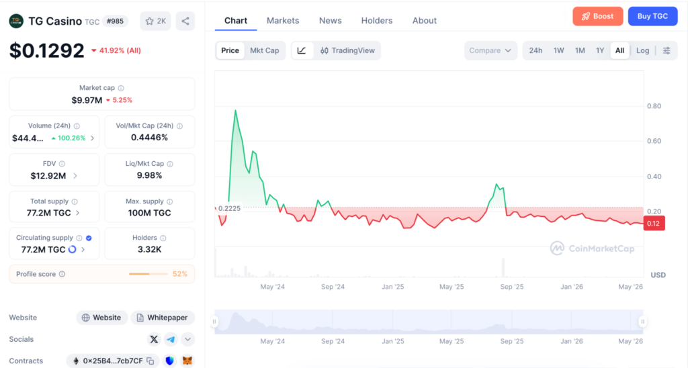Click the red 0.12 price label
688x368 pixels.
(x=654, y=223)
